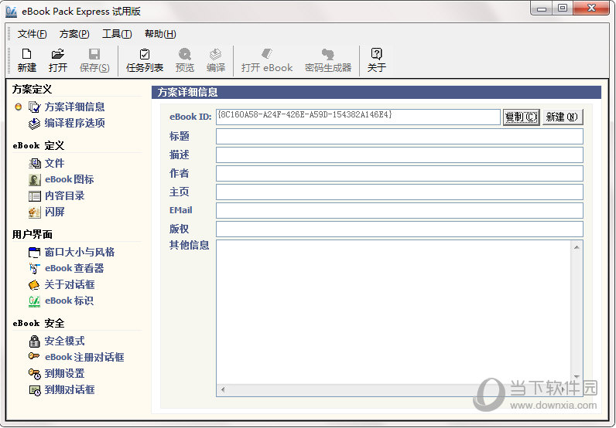Click the eBook ID text field
Screen dimensions: 616x428
pyautogui.click(x=358, y=117)
